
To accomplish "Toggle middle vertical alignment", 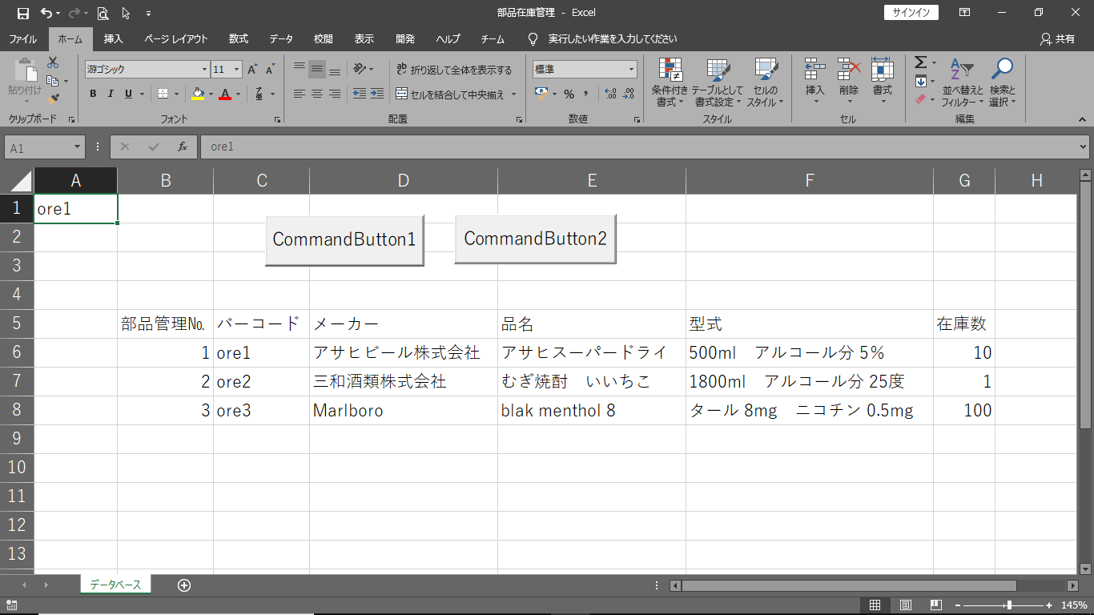I will coord(317,70).
